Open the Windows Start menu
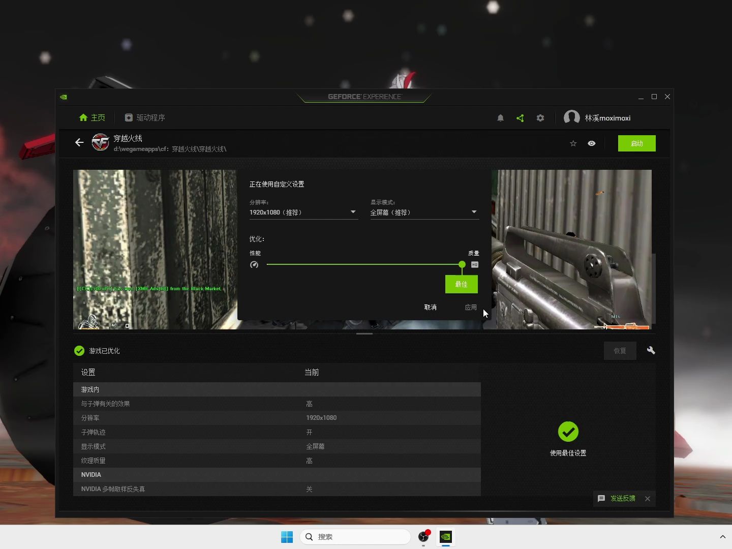The width and height of the screenshot is (732, 549). click(x=287, y=537)
